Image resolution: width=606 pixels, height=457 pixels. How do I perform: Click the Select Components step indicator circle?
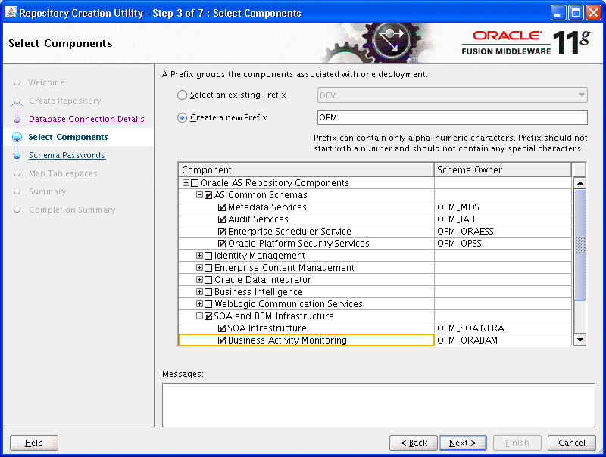[x=17, y=136]
